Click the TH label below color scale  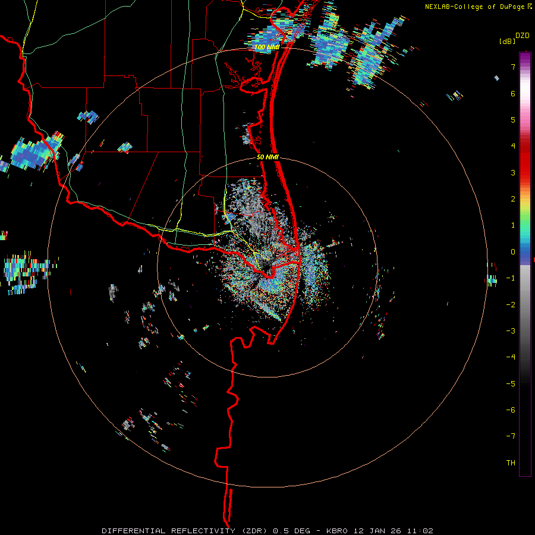(511, 463)
